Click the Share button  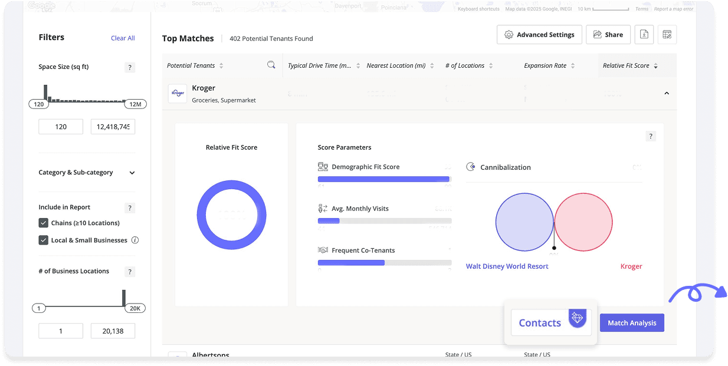tap(608, 35)
